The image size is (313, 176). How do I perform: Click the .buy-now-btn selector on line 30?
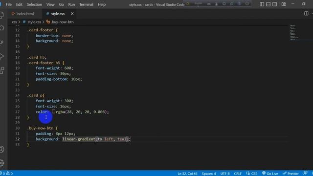(x=40, y=128)
